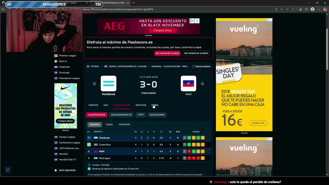The width and height of the screenshot is (329, 185).
Task: Open the Honduras team crest
Action: (x=108, y=84)
